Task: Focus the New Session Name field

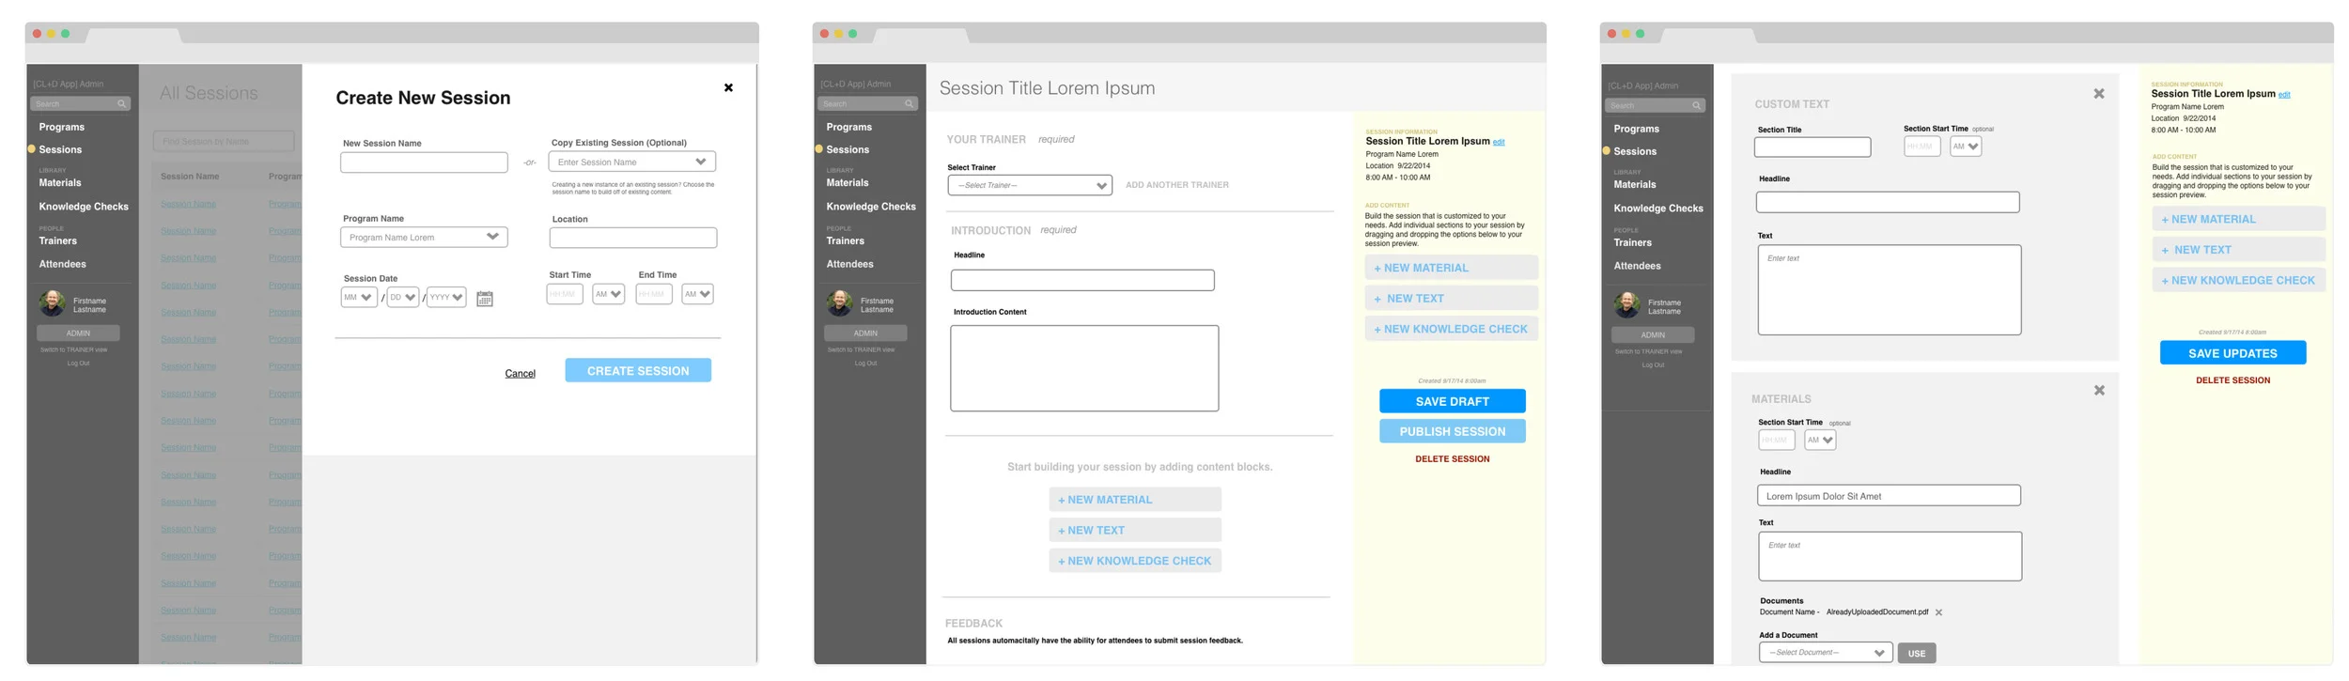Action: pyautogui.click(x=424, y=163)
